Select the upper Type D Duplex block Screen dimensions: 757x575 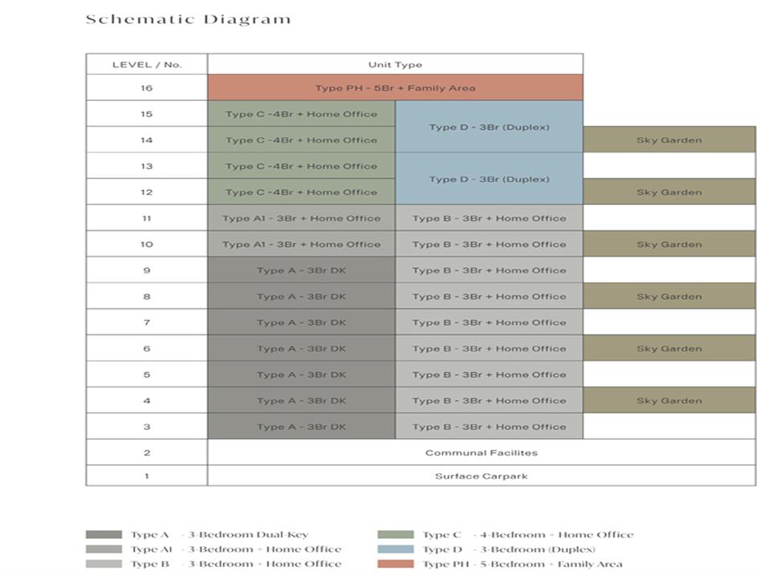(489, 127)
